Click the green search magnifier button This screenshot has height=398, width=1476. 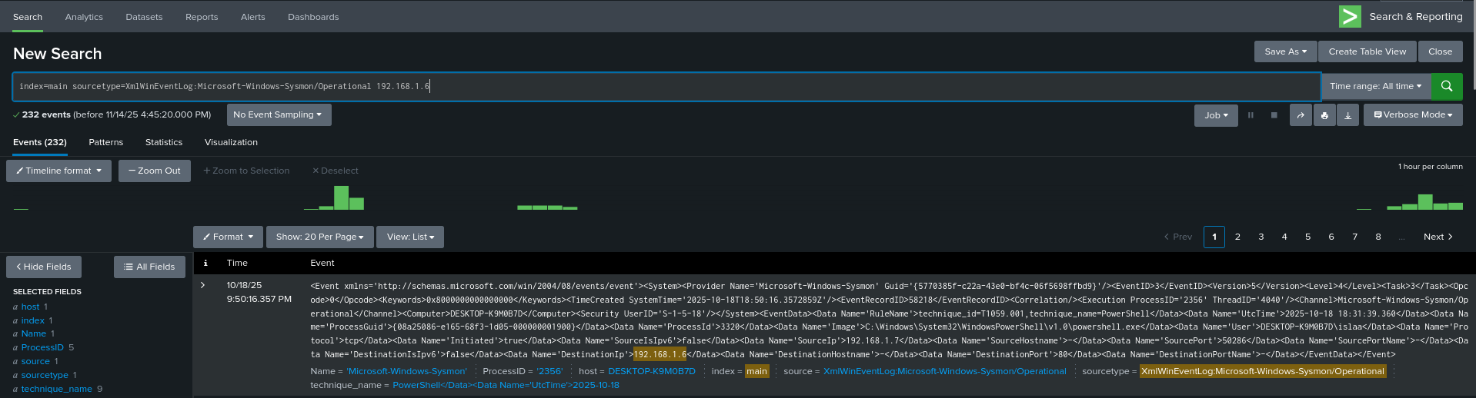tap(1446, 86)
